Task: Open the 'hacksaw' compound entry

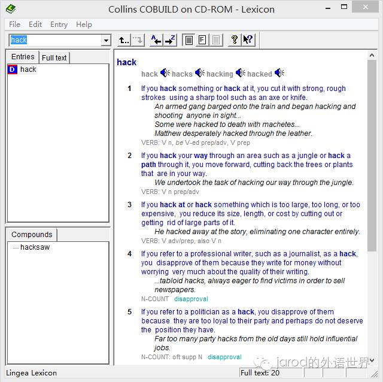Action: coord(35,247)
